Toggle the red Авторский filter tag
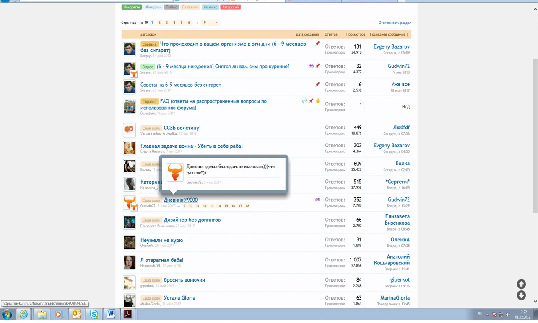The width and height of the screenshot is (538, 323). click(x=230, y=7)
